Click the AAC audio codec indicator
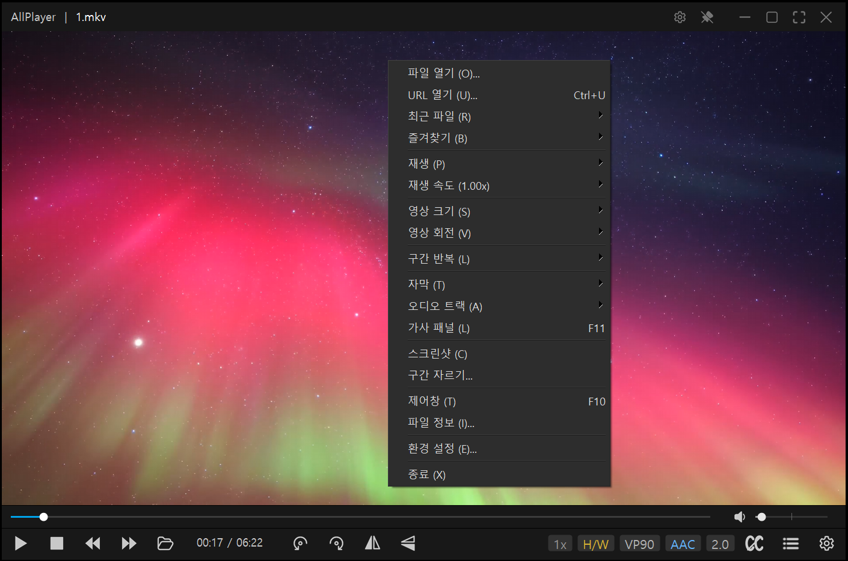Viewport: 848px width, 561px height. pos(683,544)
